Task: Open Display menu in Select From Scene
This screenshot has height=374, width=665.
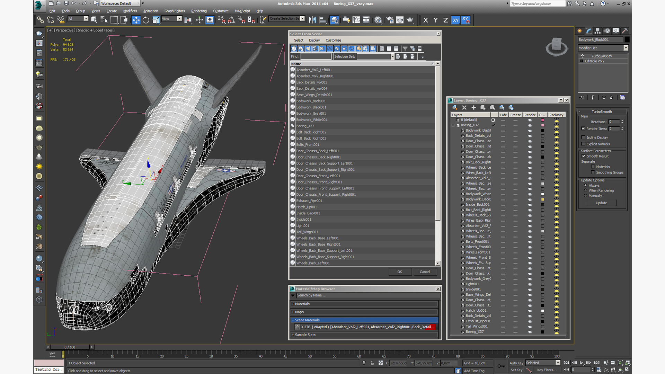Action: click(x=314, y=41)
